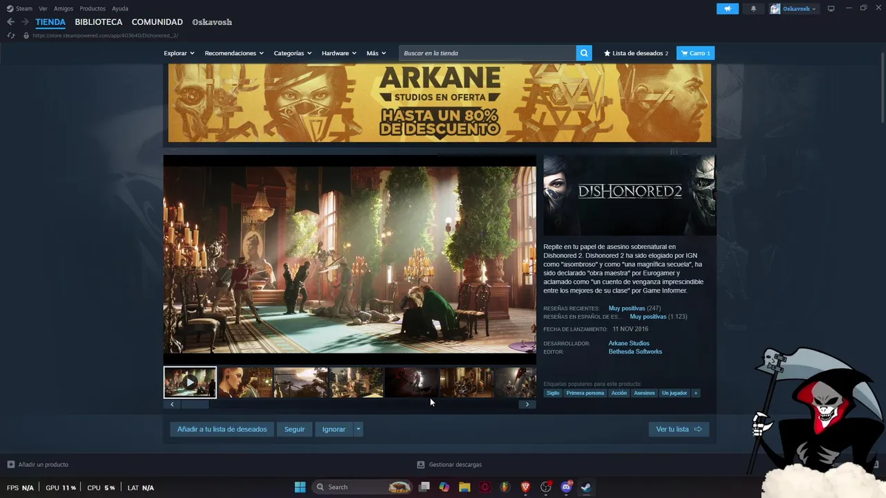The height and width of the screenshot is (498, 886).
Task: Open Lista de deseados
Action: point(636,53)
